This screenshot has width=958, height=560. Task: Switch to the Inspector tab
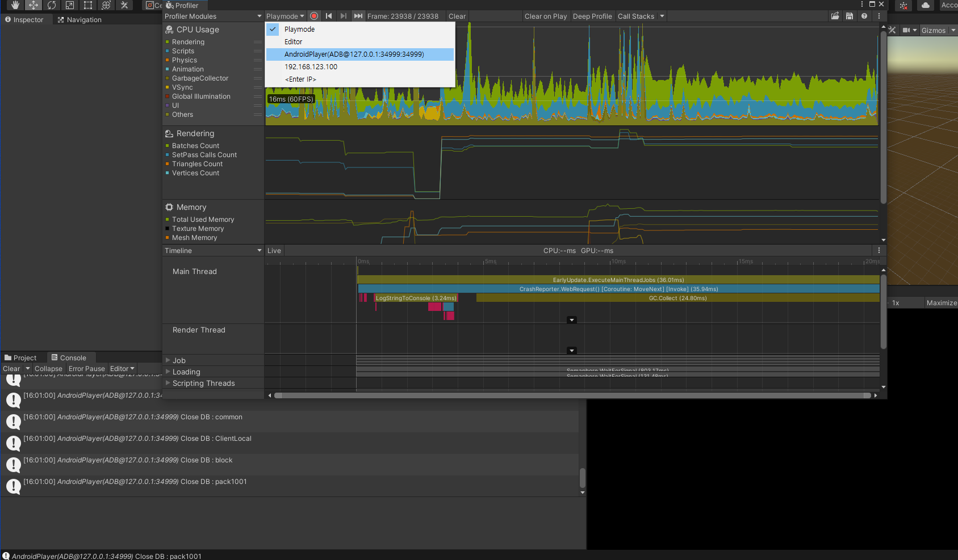24,20
